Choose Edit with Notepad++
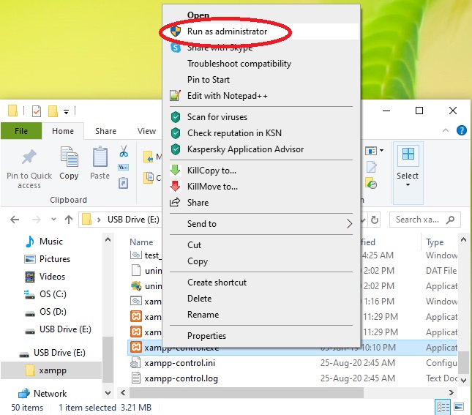This screenshot has width=472, height=415. (227, 96)
